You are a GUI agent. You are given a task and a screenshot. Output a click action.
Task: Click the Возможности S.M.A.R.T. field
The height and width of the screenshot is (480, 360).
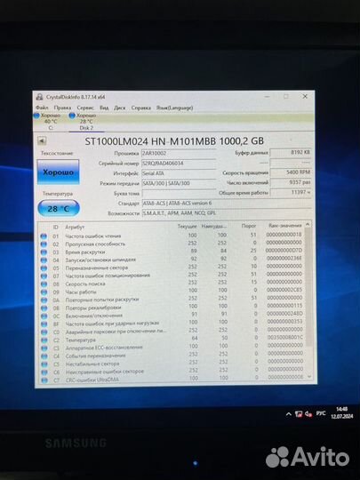[227, 213]
